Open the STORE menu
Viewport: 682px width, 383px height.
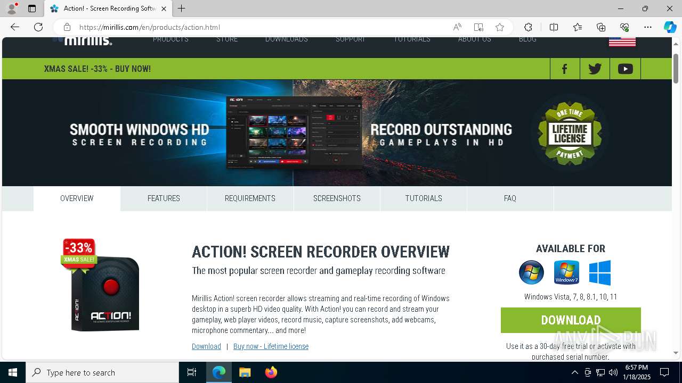coord(227,40)
